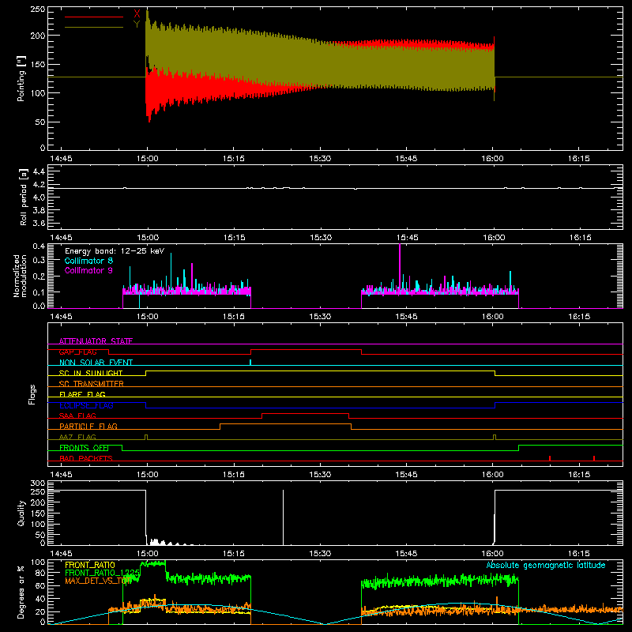Select the SC_TRANSMITTER flag label

(91, 383)
